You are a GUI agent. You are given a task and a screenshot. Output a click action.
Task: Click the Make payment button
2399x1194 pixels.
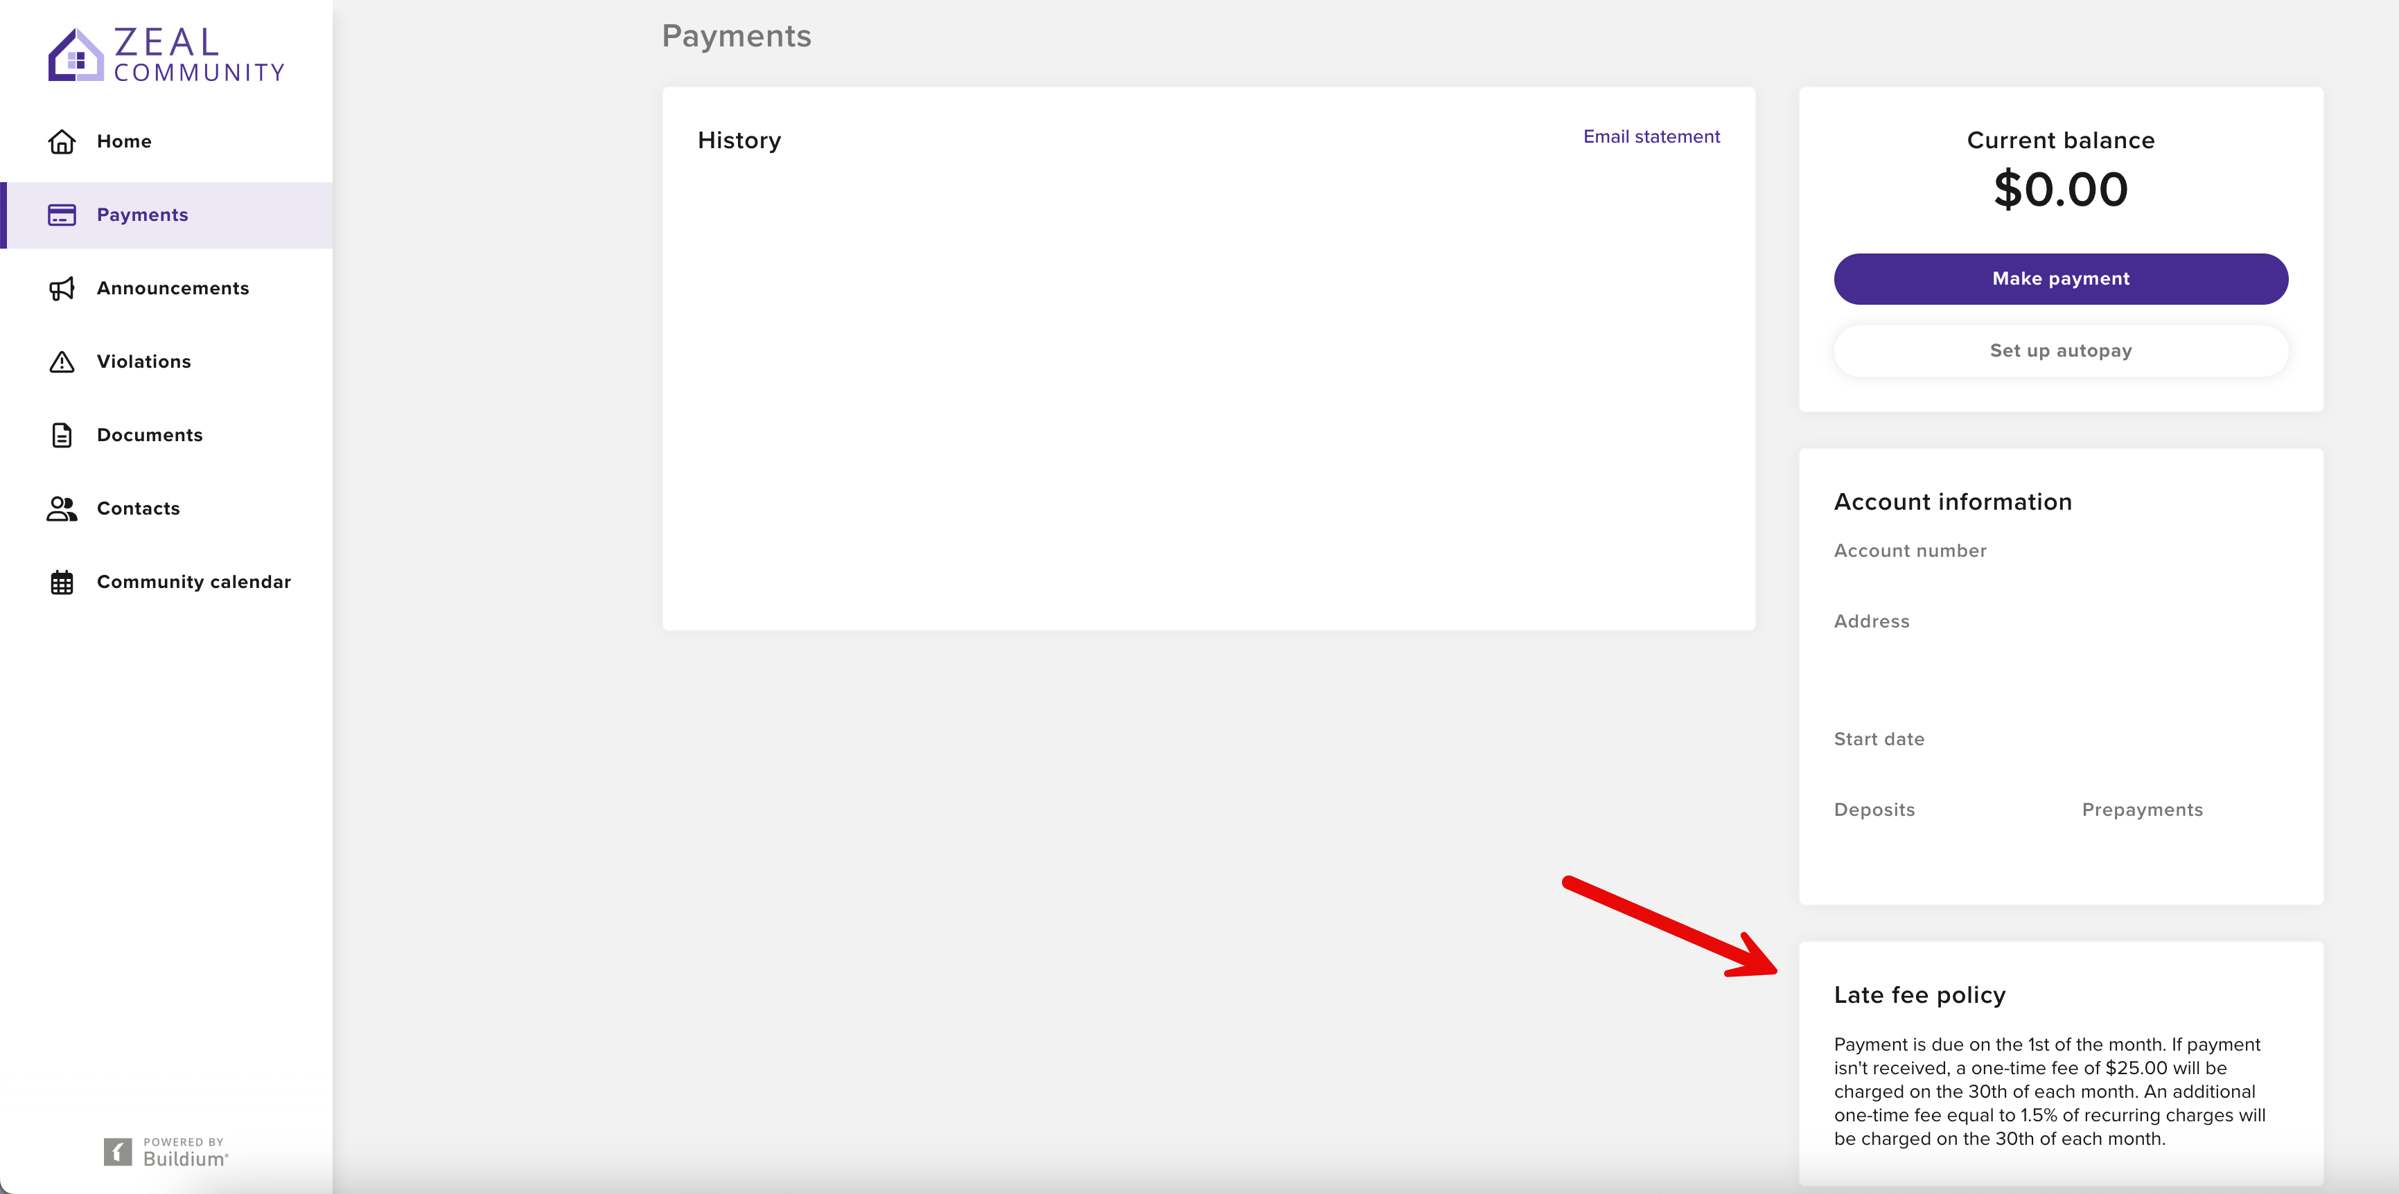point(2060,279)
